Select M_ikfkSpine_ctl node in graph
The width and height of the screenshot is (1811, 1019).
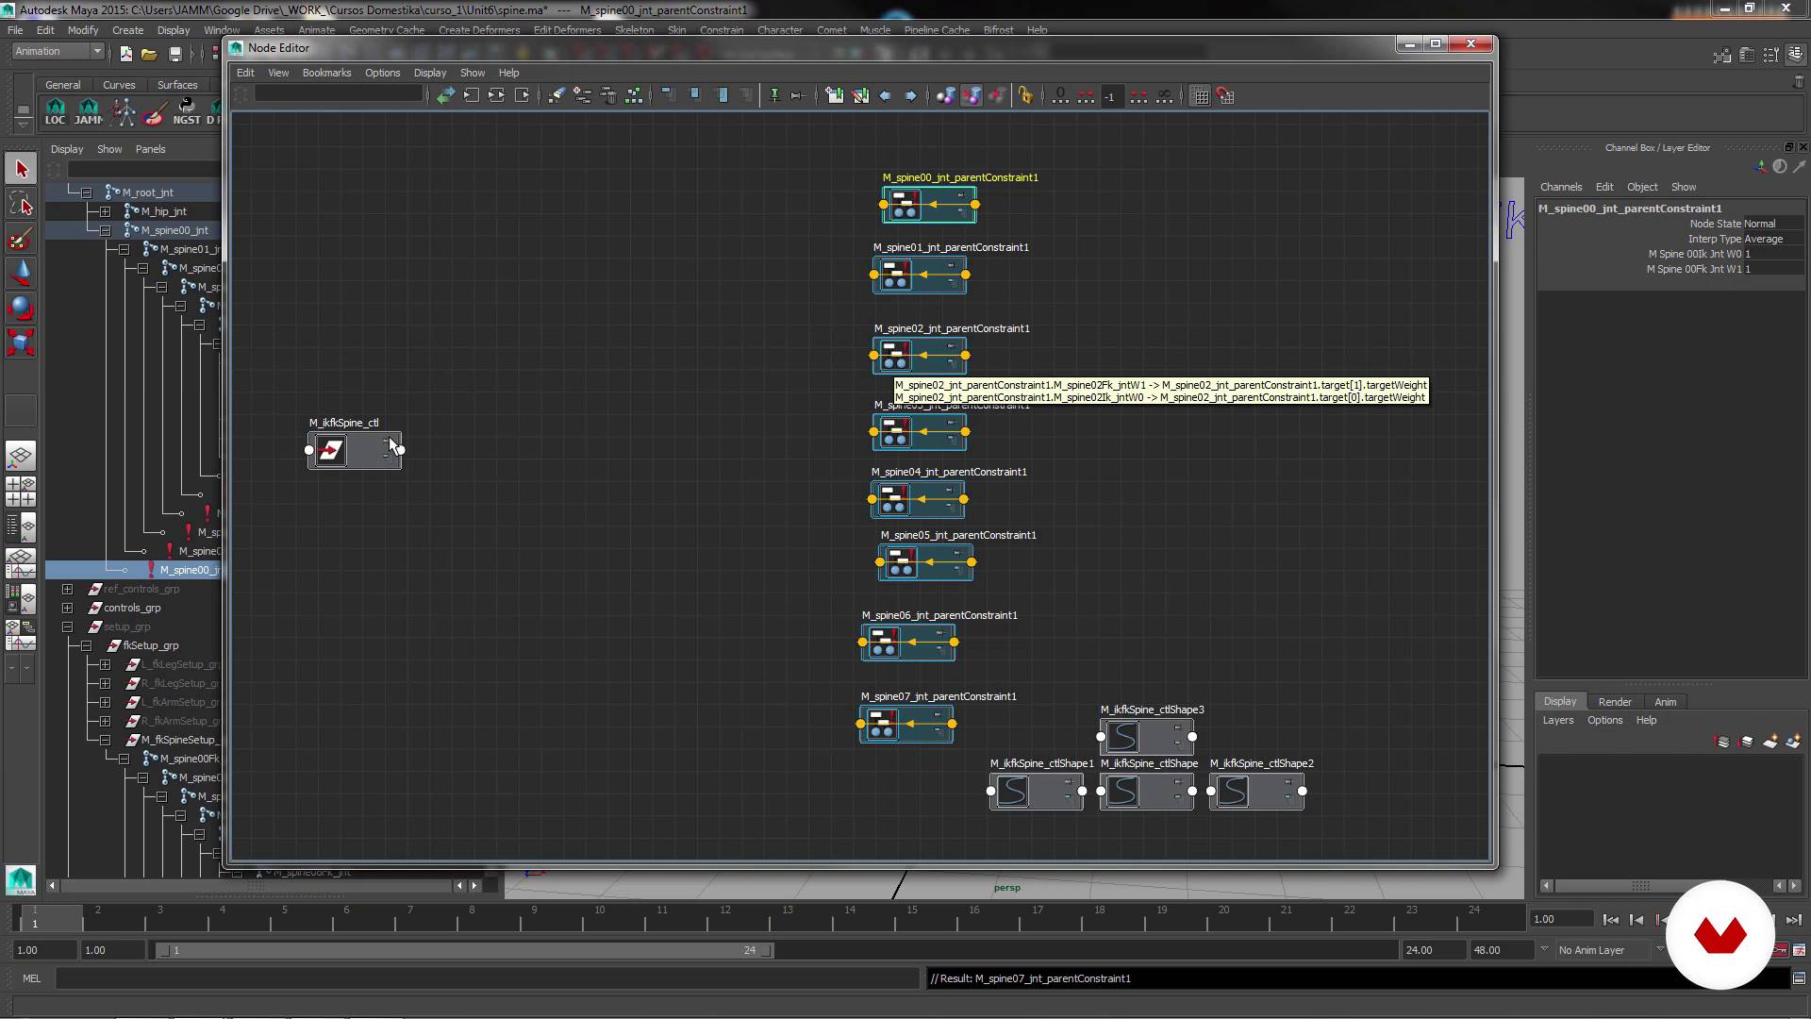[x=355, y=450]
